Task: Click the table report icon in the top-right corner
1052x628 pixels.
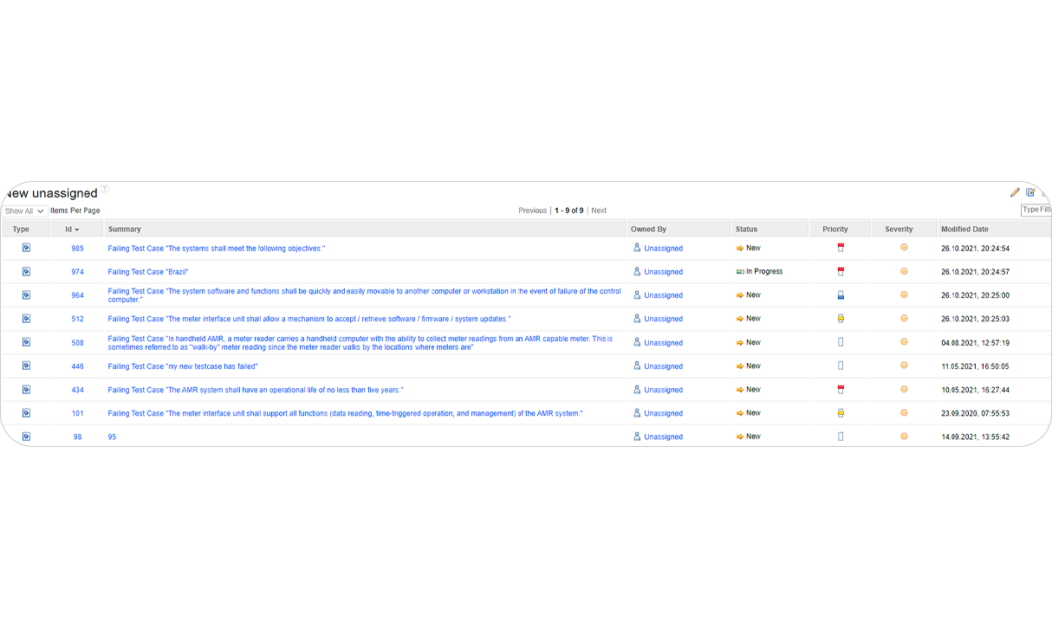Action: pos(1045,193)
